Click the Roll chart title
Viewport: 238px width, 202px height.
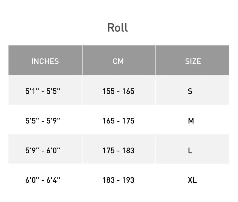118,27
